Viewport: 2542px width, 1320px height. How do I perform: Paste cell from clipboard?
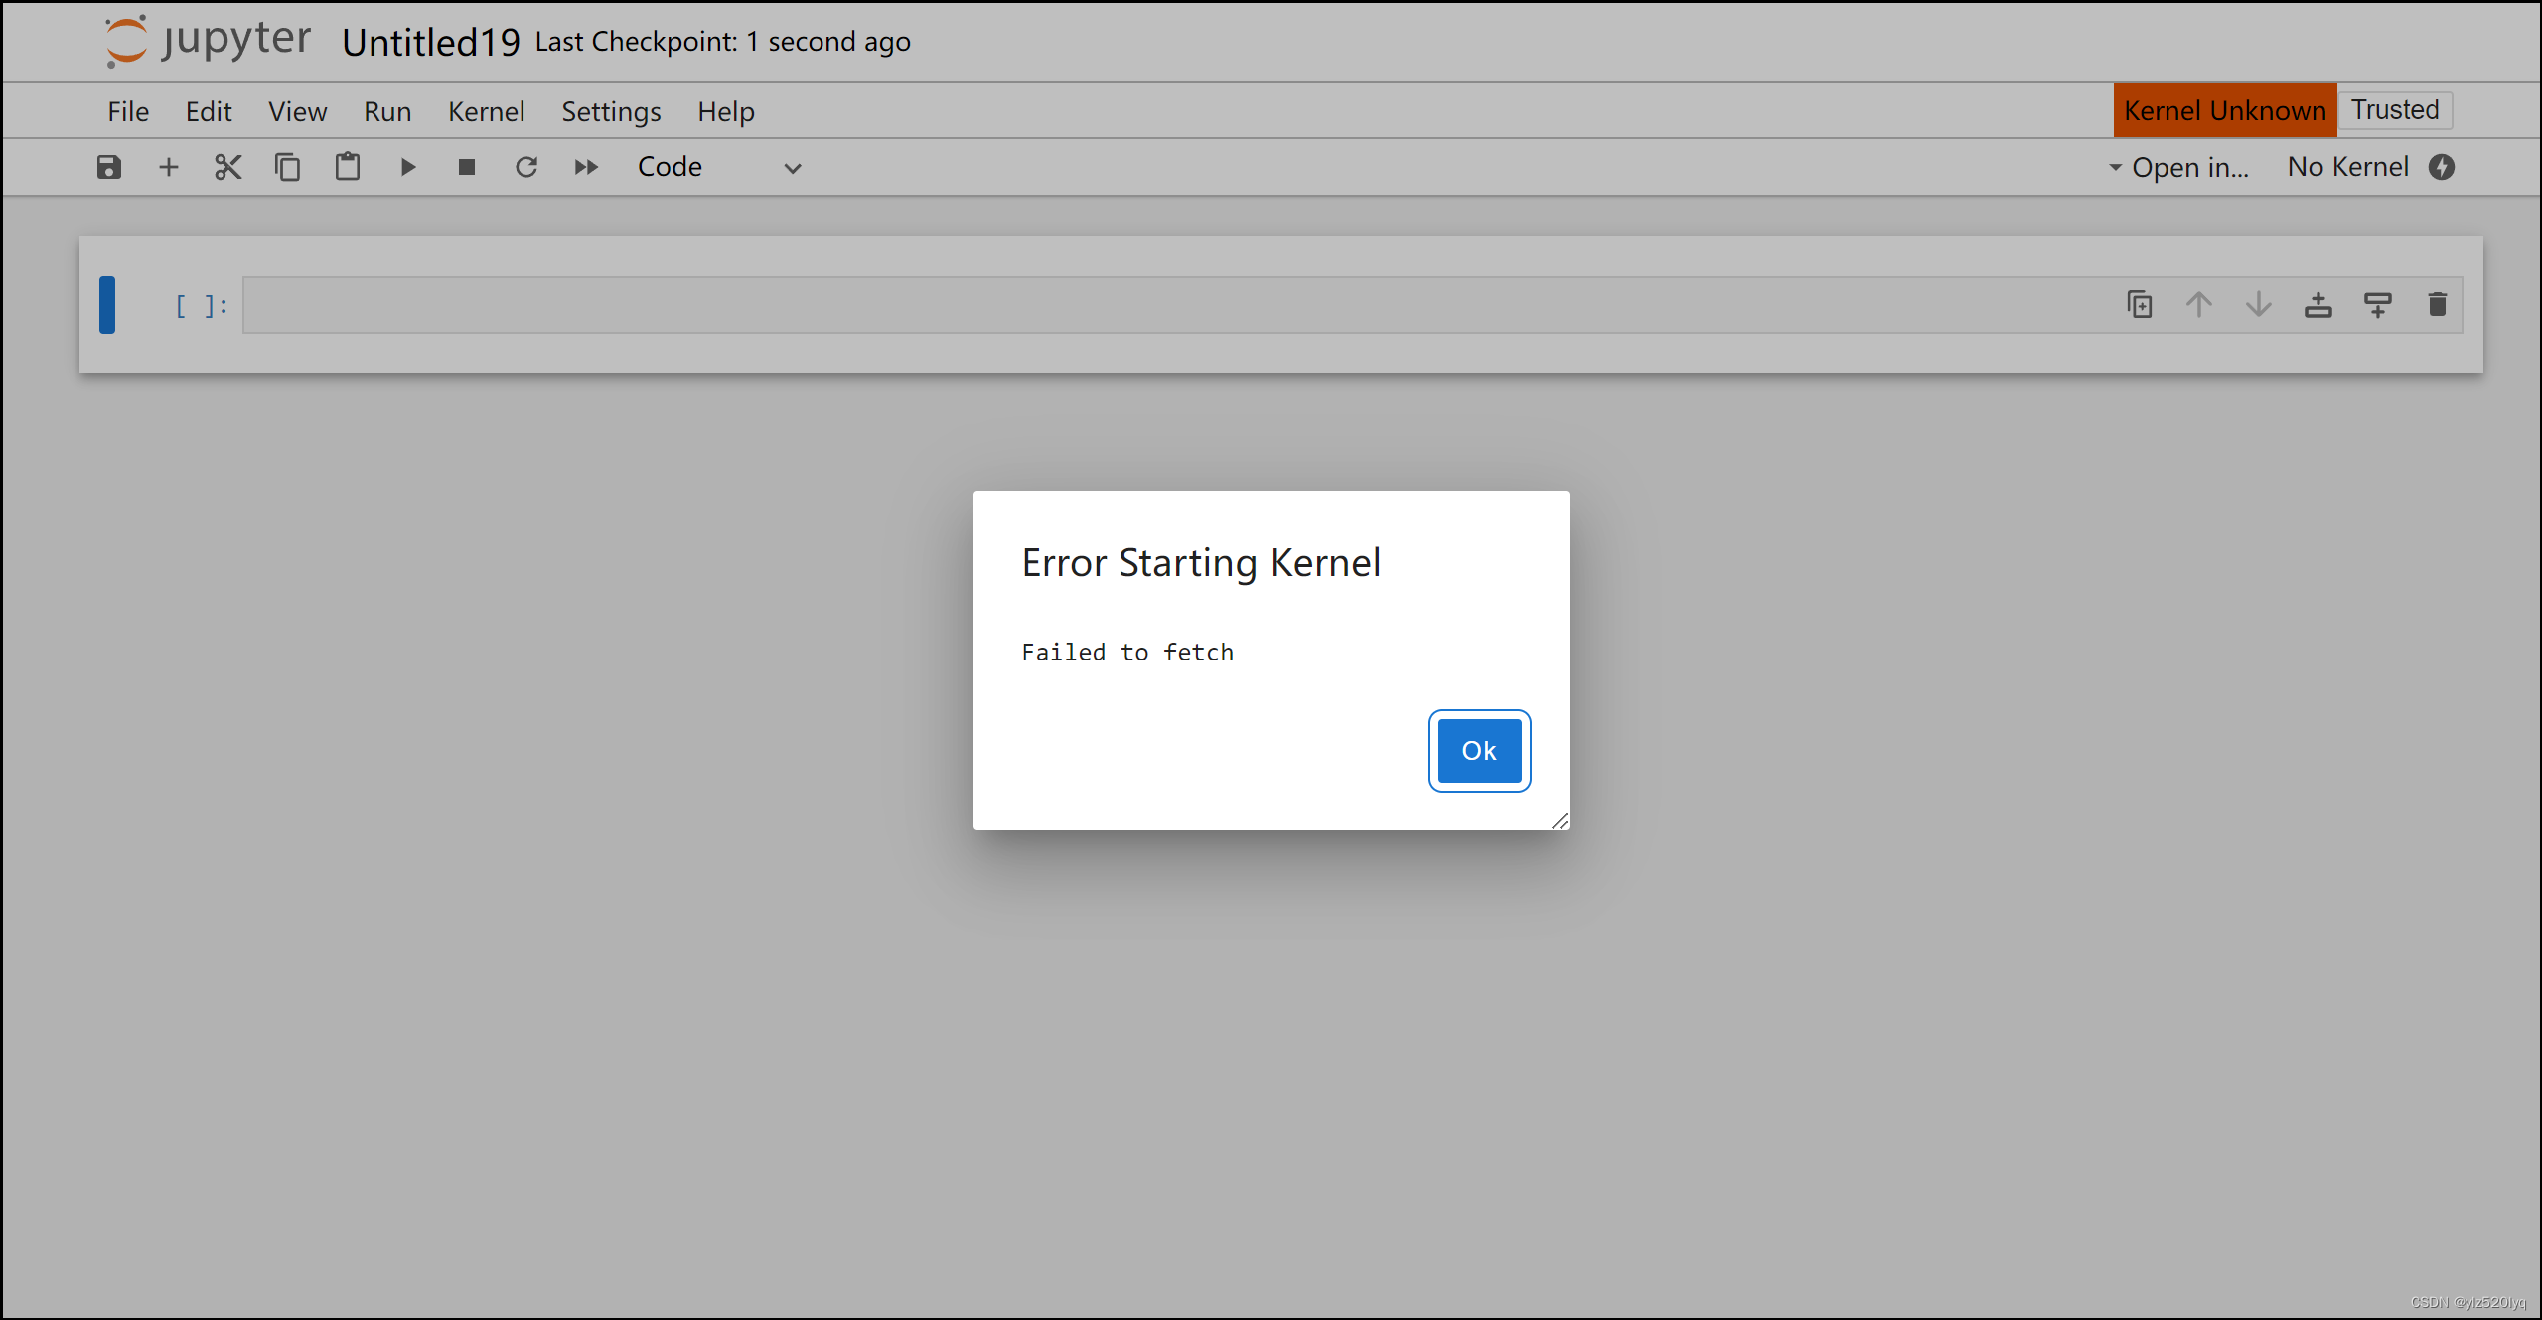coord(347,166)
